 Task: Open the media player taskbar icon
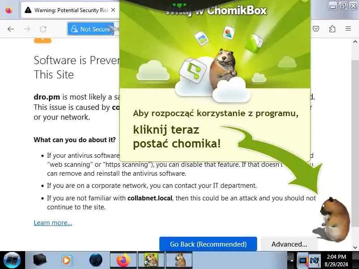(66, 260)
